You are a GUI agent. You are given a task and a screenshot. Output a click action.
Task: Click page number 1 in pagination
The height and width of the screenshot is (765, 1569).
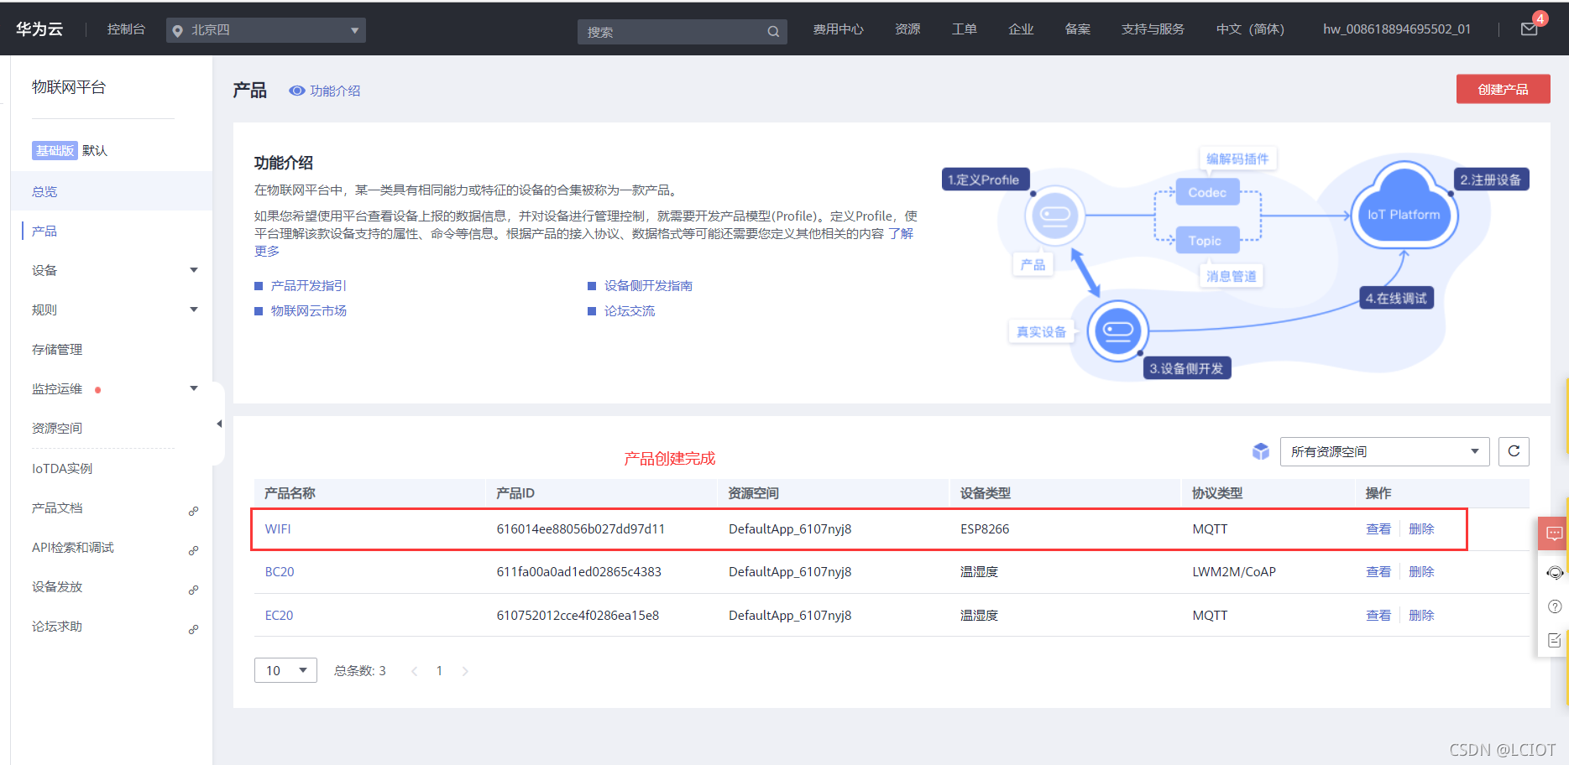click(x=439, y=671)
